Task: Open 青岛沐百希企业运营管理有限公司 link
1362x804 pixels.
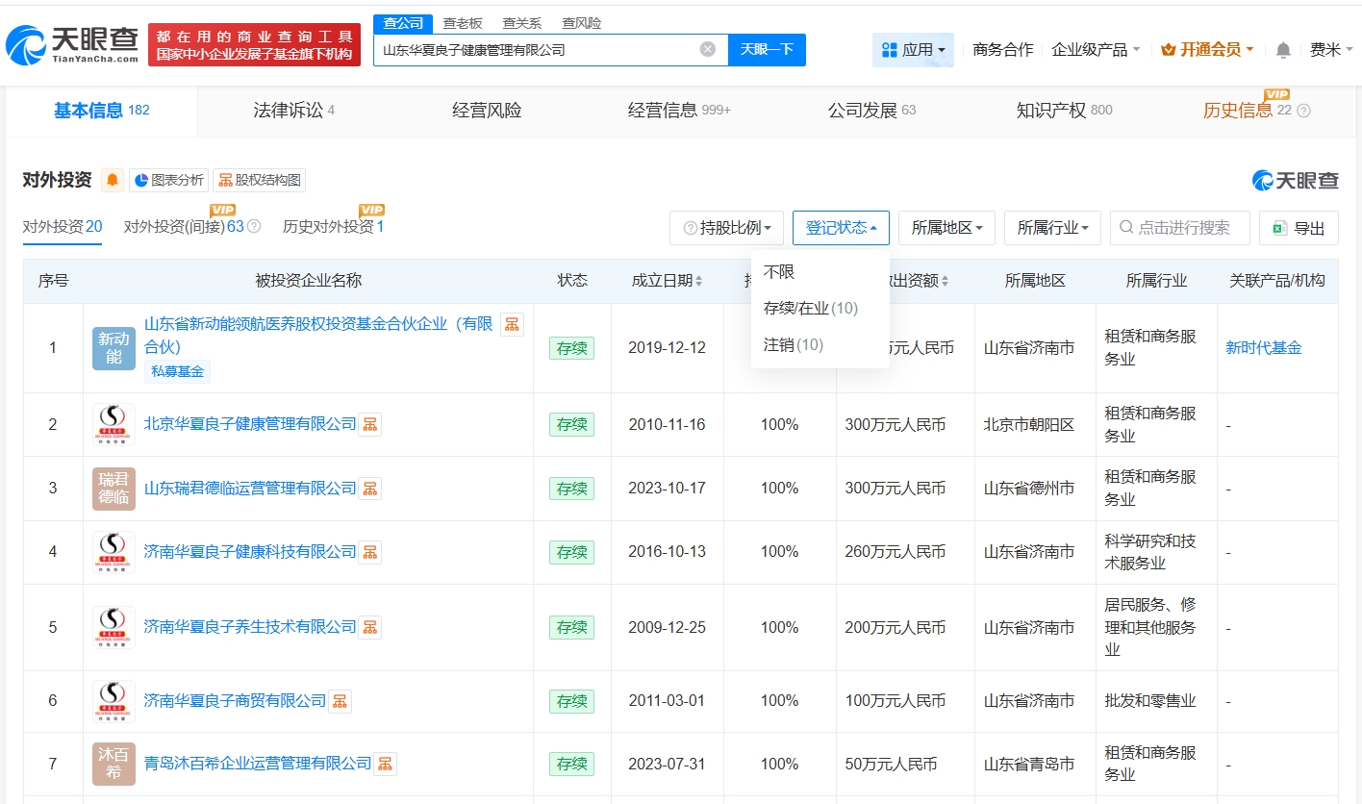Action: click(258, 764)
